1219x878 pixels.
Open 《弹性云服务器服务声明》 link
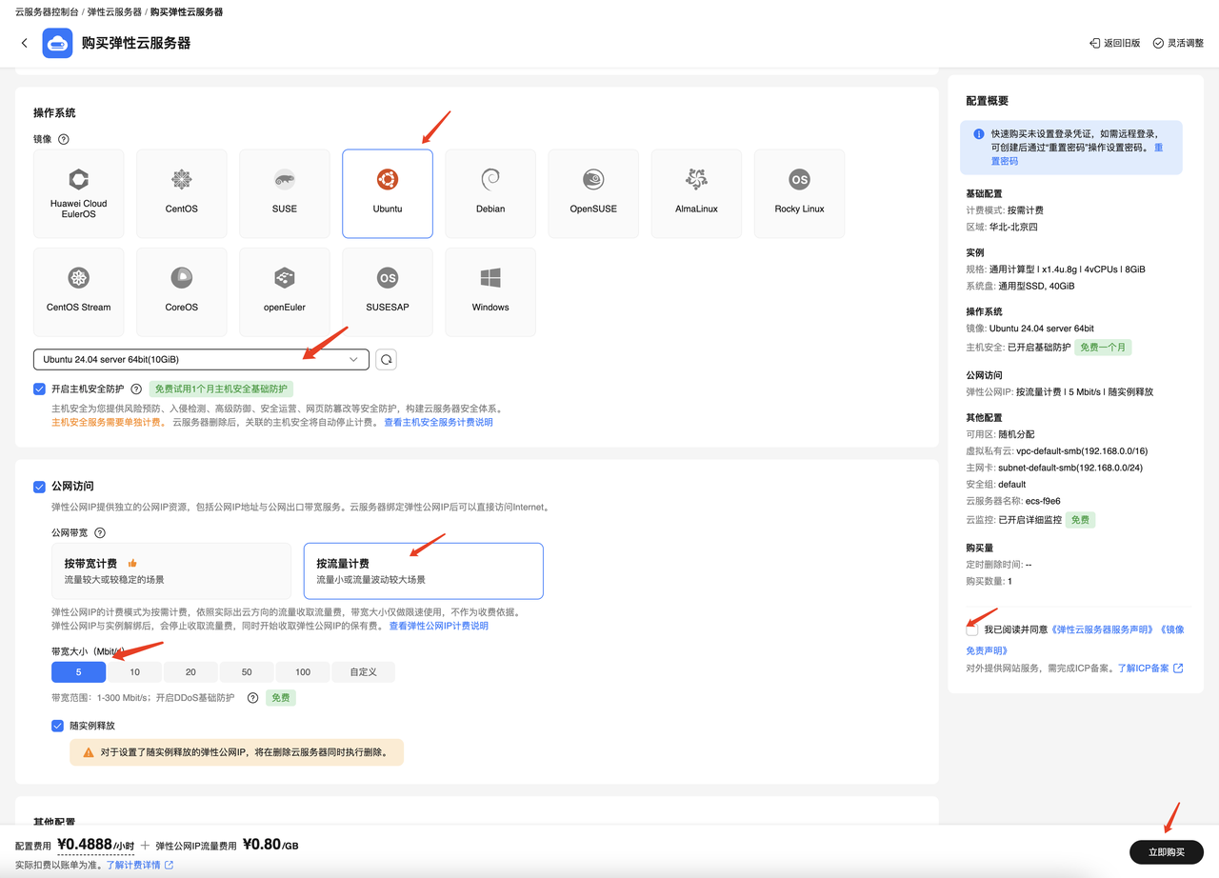[x=1102, y=630]
